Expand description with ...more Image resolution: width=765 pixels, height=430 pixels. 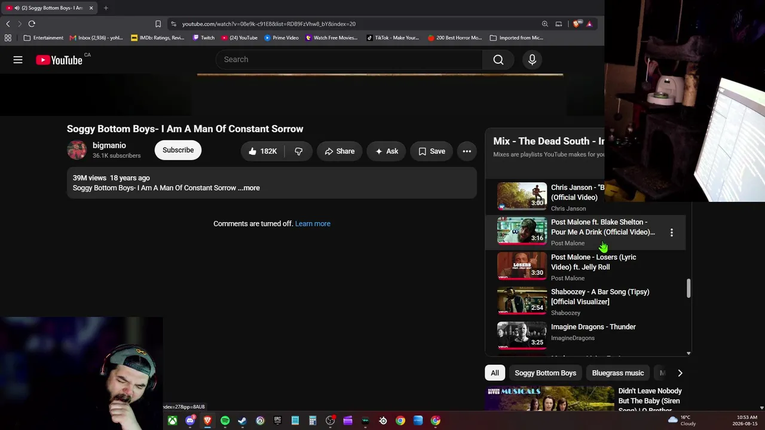click(x=249, y=188)
